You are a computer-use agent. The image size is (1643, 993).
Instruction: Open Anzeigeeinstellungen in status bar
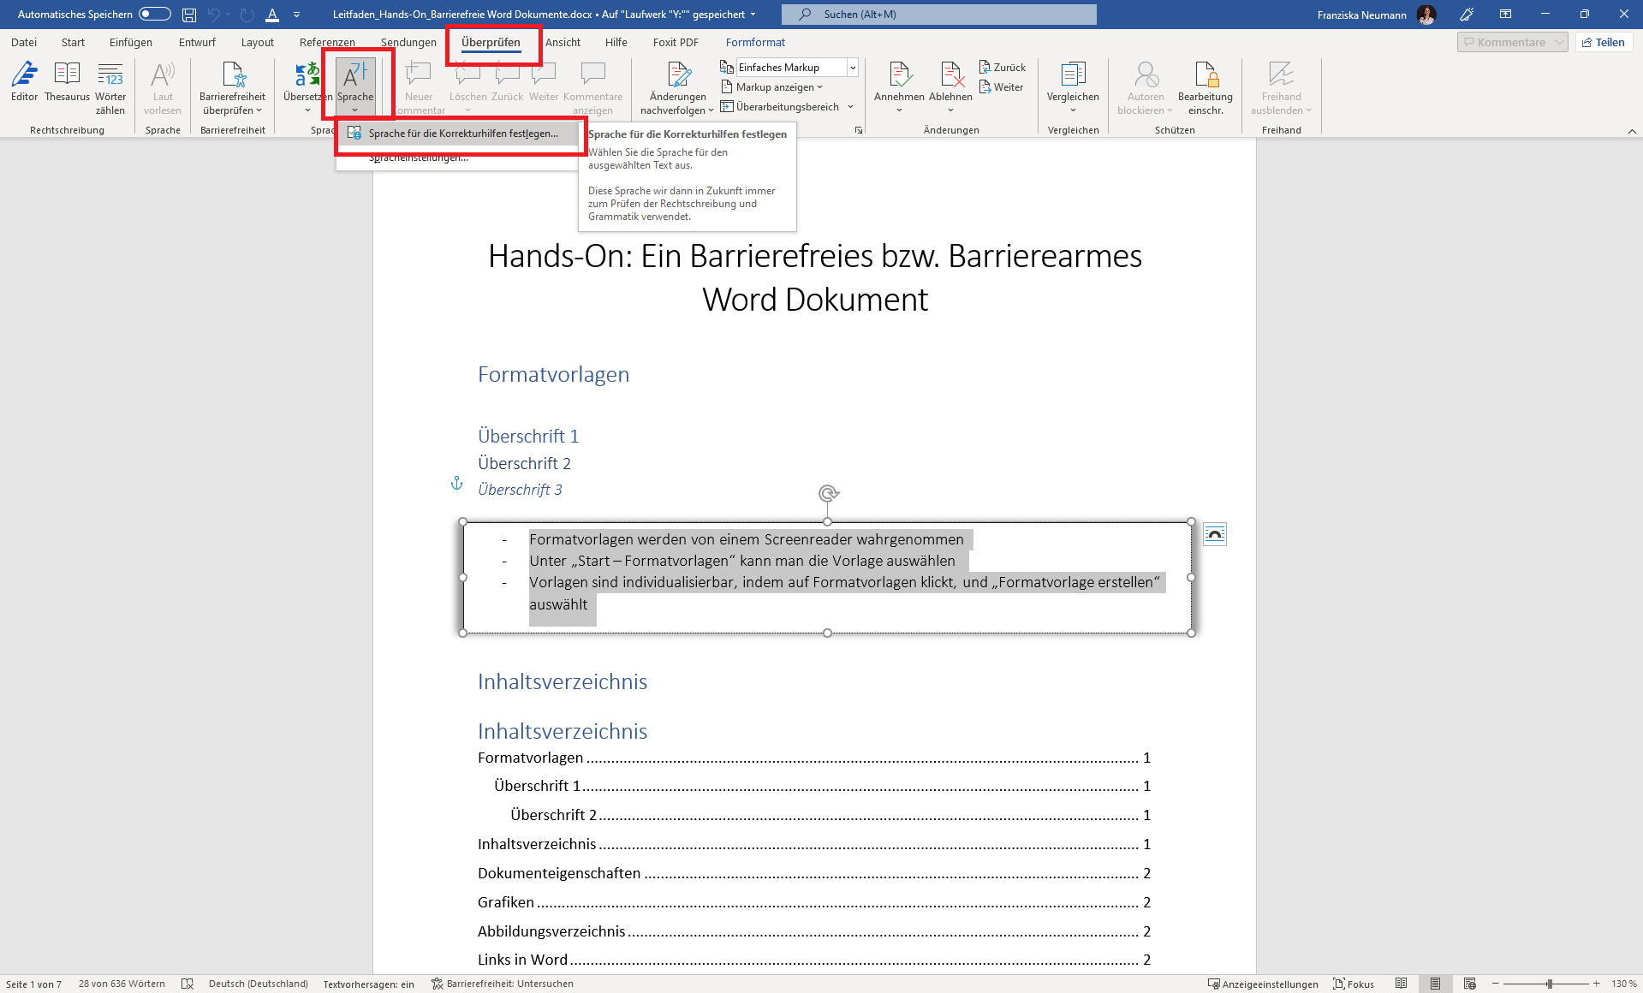pos(1263,984)
